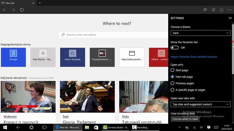Select A specific page or pages option
Screen dimensions: 234x131
pos(172,90)
